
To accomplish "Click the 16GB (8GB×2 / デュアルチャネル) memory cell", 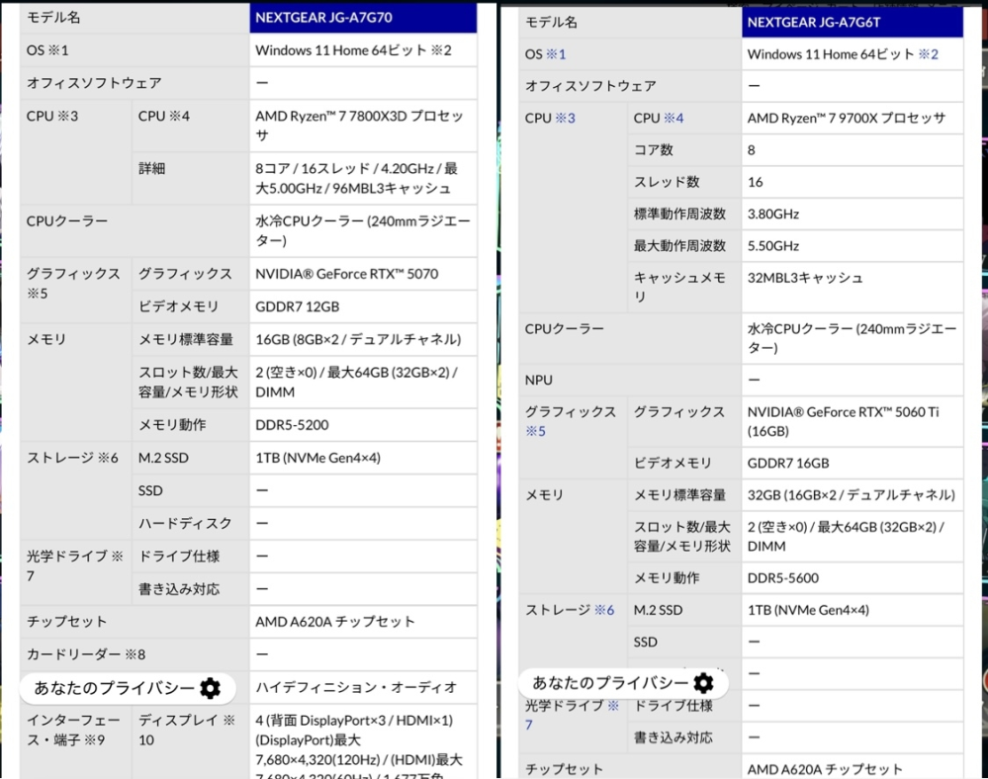I will [363, 339].
